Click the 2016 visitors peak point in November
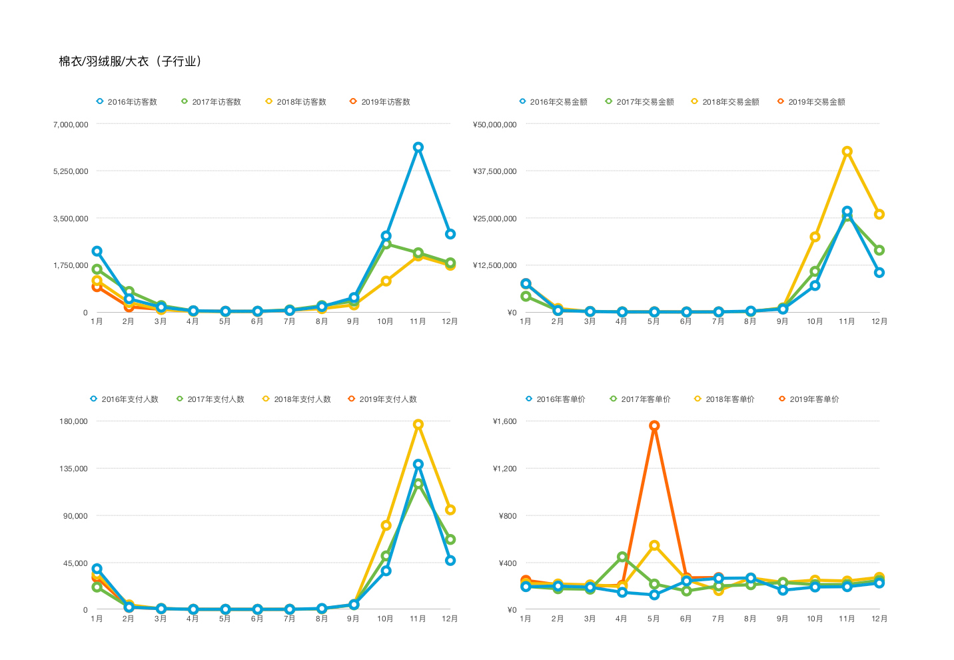The image size is (954, 660). click(x=418, y=147)
